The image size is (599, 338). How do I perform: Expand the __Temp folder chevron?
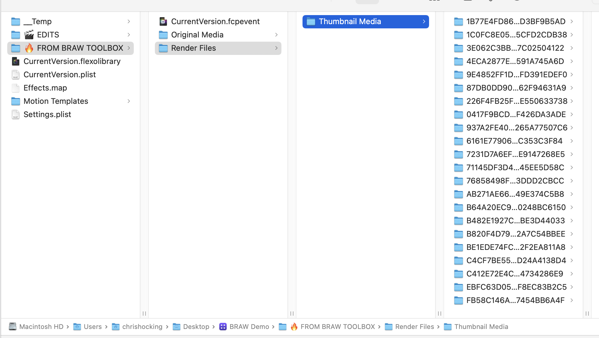point(129,21)
